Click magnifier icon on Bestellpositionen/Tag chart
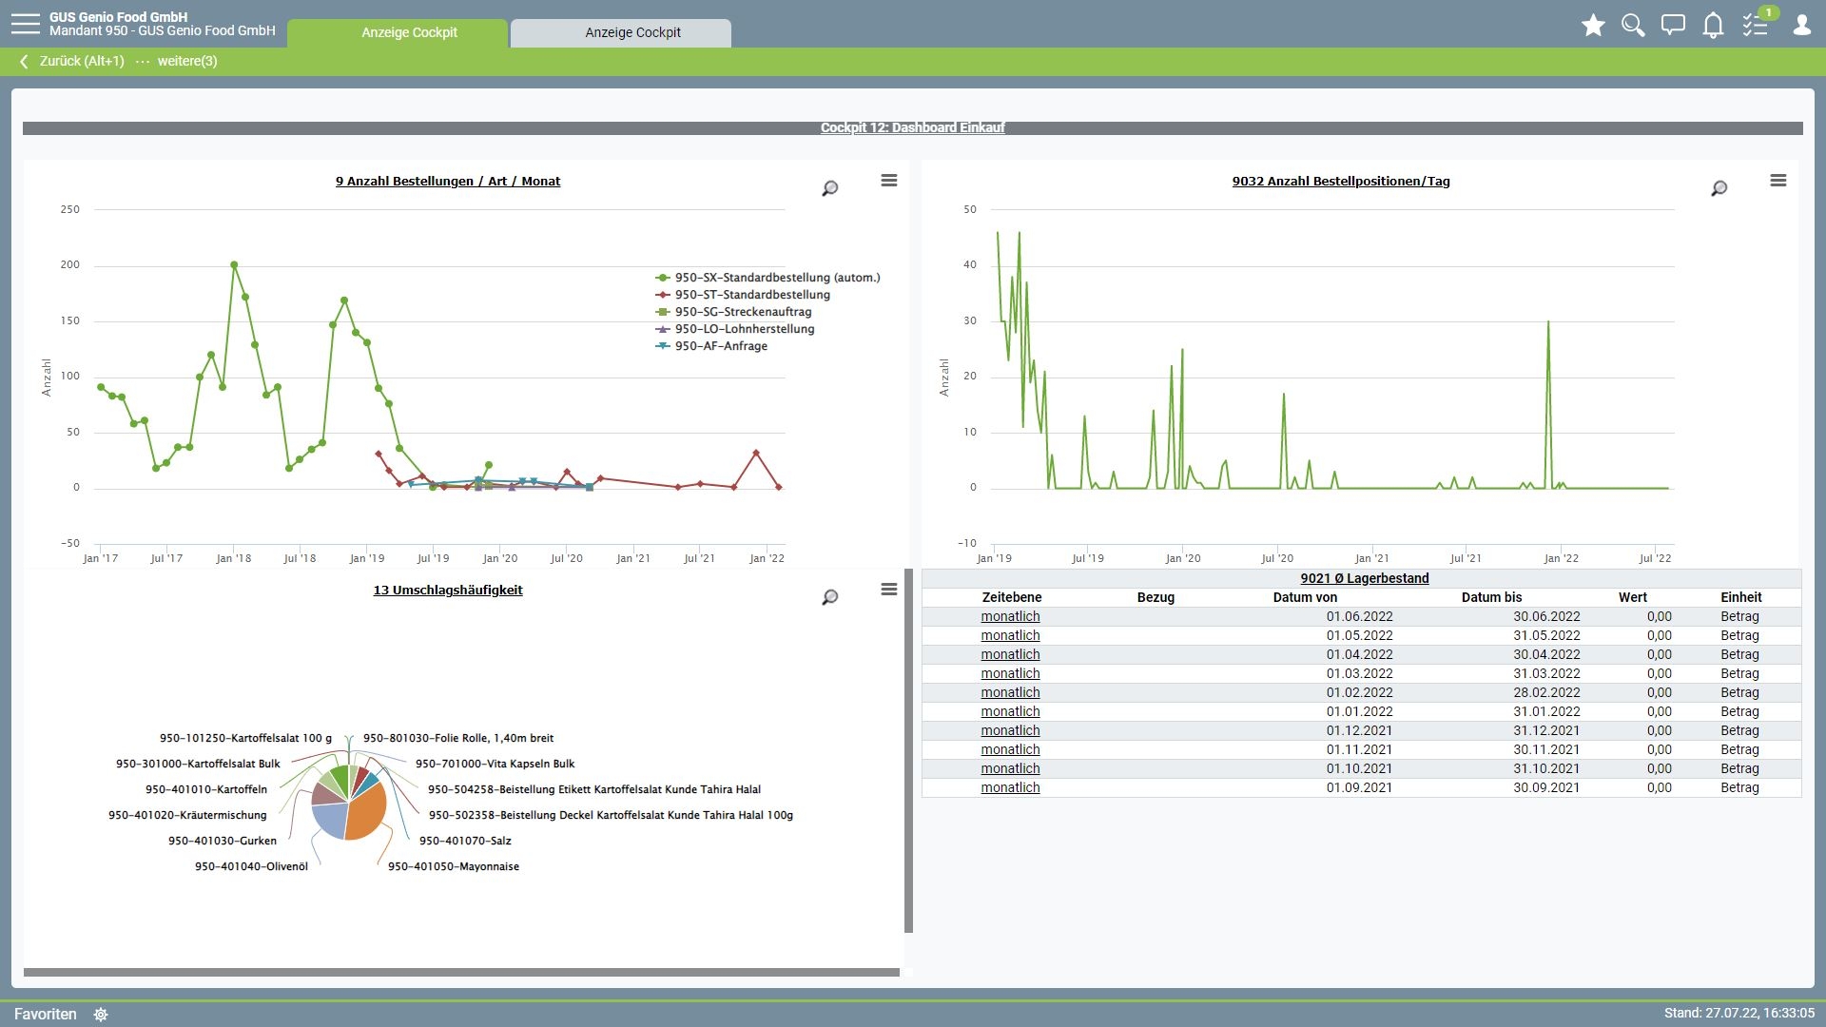 1719,188
